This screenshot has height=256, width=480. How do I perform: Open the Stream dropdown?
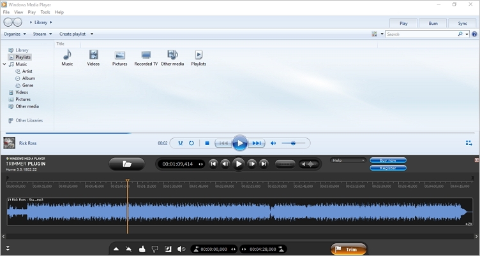coord(43,34)
